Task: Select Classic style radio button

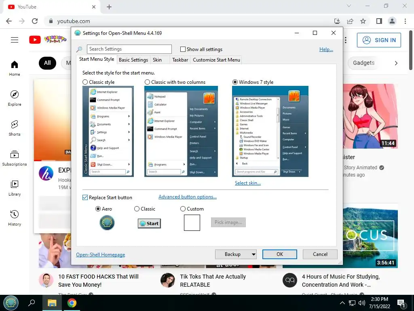Action: click(x=85, y=82)
